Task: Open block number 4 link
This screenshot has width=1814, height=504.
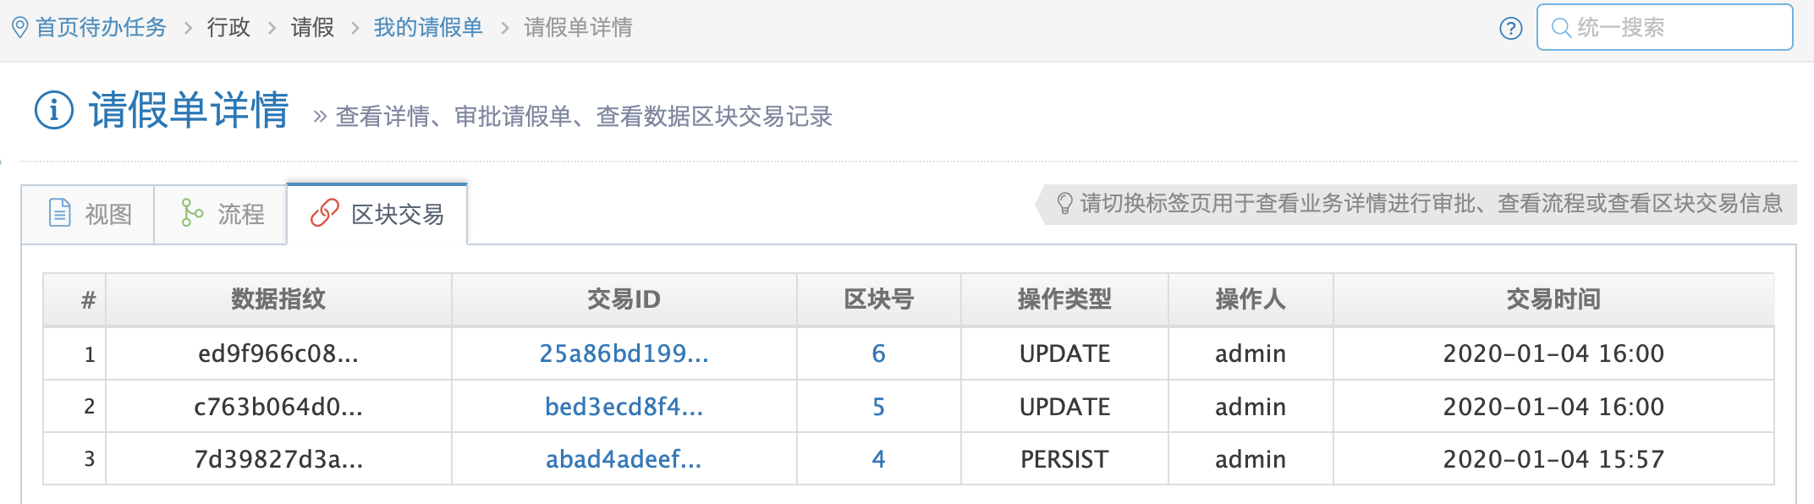Action: pyautogui.click(x=878, y=459)
